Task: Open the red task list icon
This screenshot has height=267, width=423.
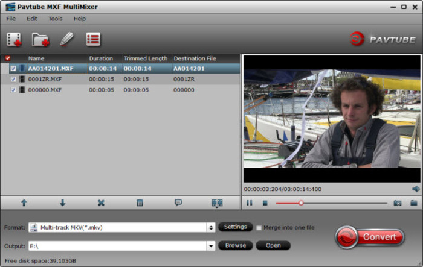Action: coord(93,39)
